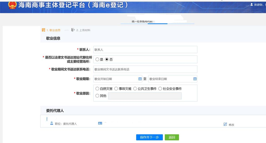Click the 海南商事主体登记平台 title text
266x143 pixels.
pos(73,5)
